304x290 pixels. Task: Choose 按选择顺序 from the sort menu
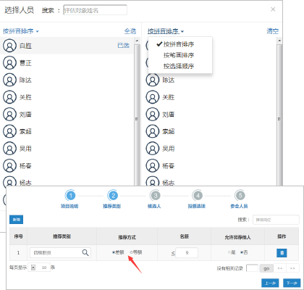(x=179, y=66)
